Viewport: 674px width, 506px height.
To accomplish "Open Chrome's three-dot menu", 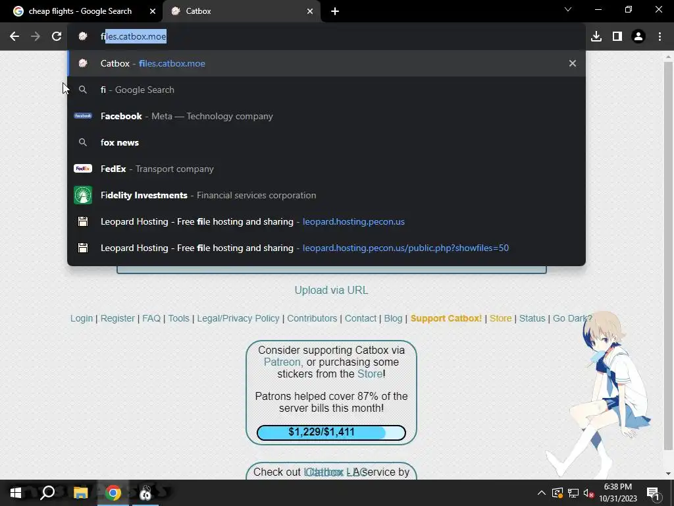I will point(660,37).
